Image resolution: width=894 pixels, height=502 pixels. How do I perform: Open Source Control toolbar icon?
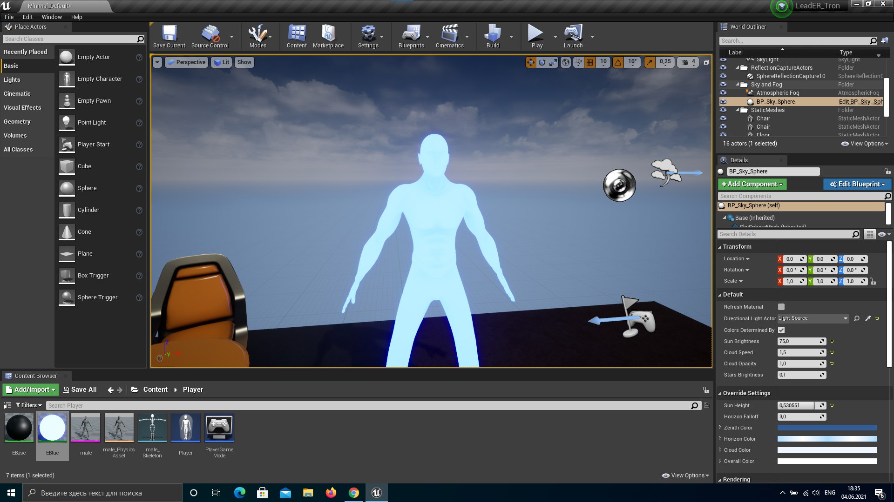point(210,36)
